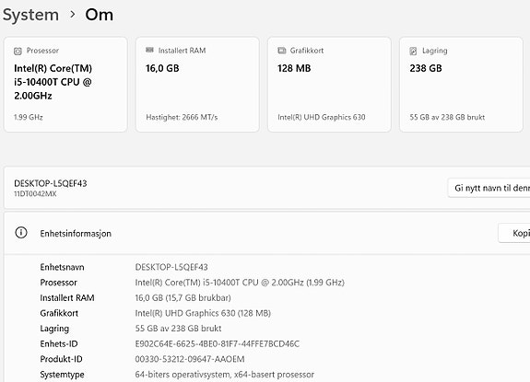This screenshot has width=530, height=382.
Task: Go back to System in breadcrumb
Action: 30,15
